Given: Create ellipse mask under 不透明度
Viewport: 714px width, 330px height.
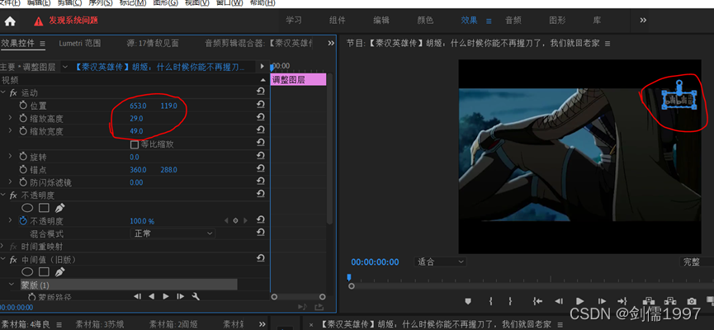Looking at the screenshot, I should tap(28, 208).
